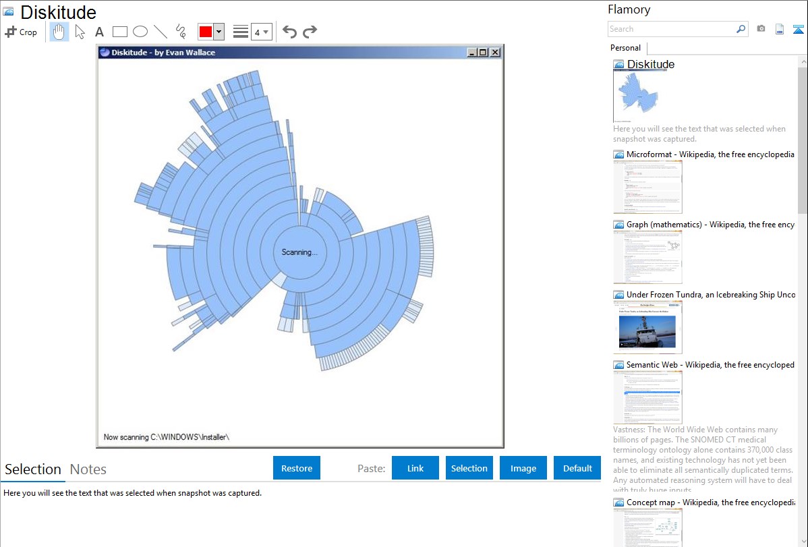Click the icon beside Semantic Web title

619,365
